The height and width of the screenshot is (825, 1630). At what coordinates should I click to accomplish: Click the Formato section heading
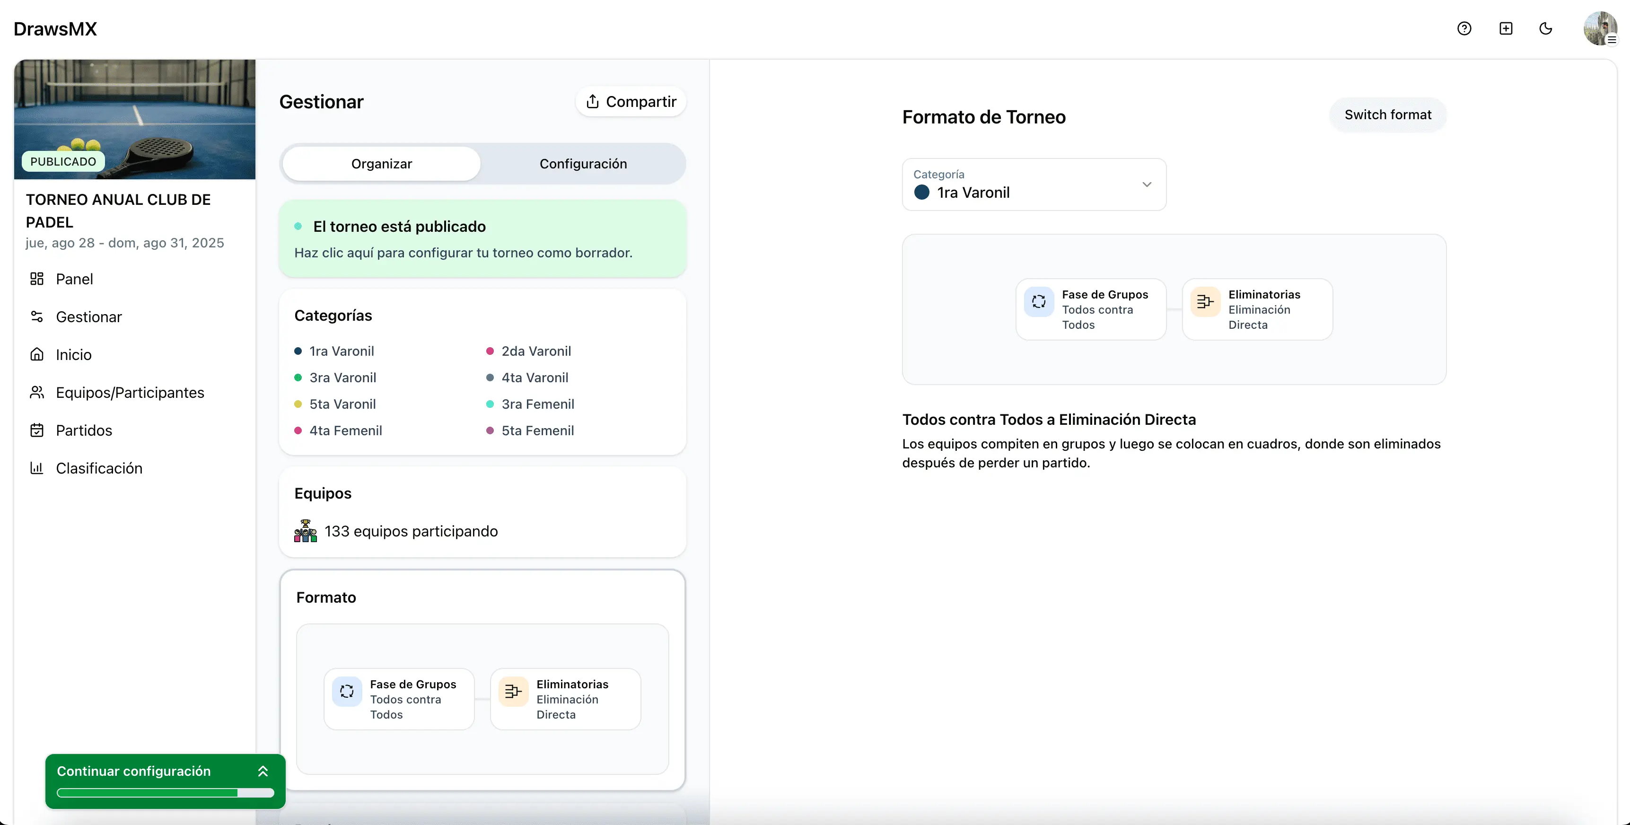click(x=326, y=597)
